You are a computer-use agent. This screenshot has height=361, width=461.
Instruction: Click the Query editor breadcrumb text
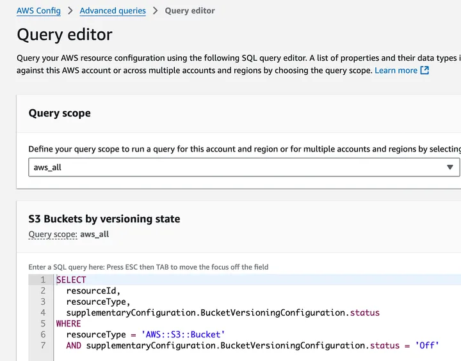tap(190, 11)
